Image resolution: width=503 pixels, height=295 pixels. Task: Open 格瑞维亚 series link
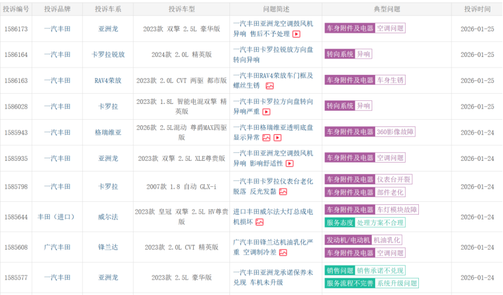pos(108,132)
